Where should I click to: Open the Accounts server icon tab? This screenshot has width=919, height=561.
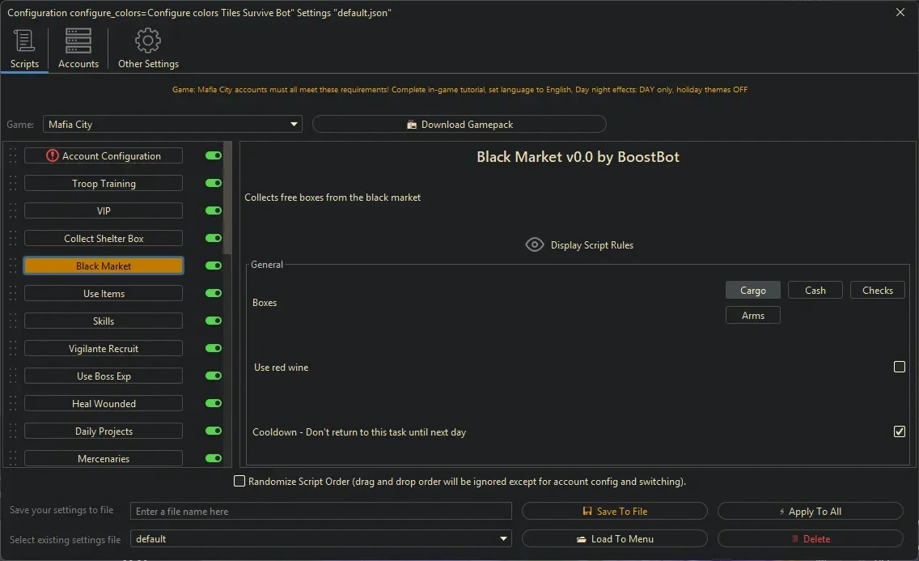78,40
